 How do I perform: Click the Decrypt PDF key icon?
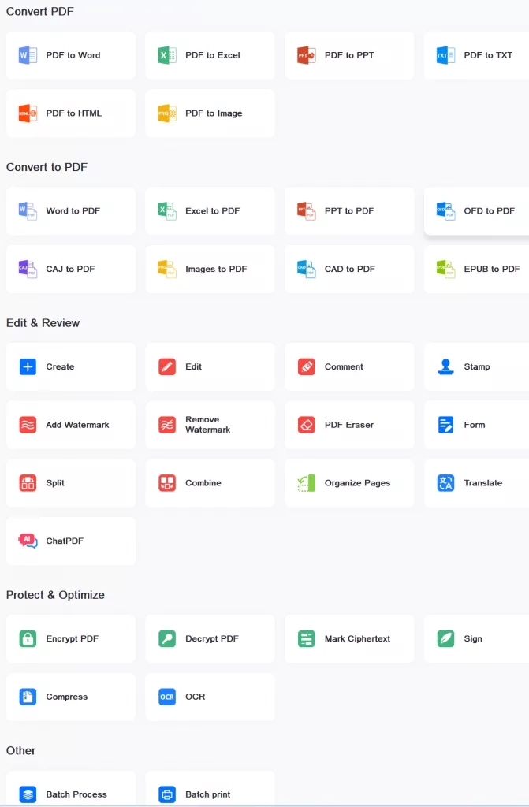[x=167, y=638]
